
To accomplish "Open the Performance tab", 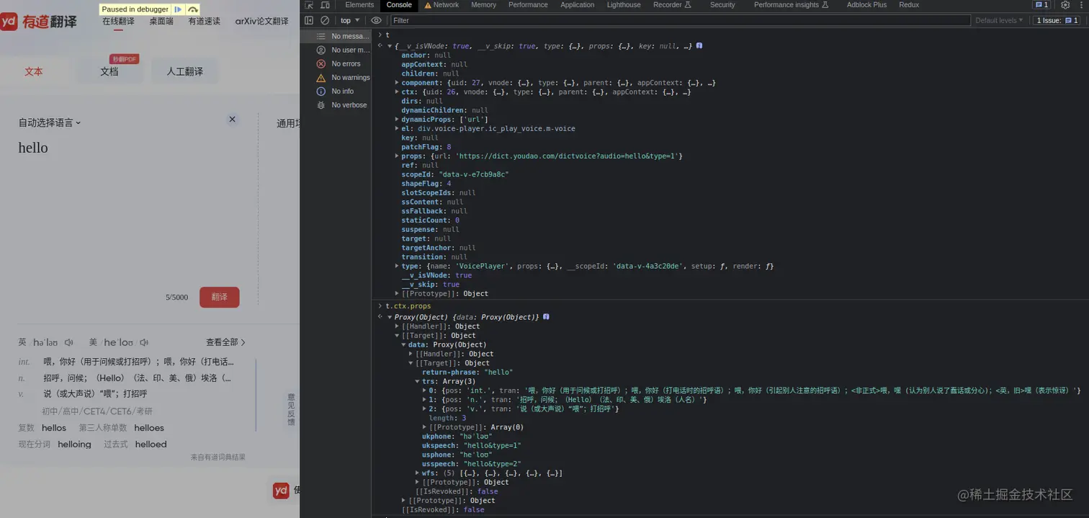I will (528, 5).
